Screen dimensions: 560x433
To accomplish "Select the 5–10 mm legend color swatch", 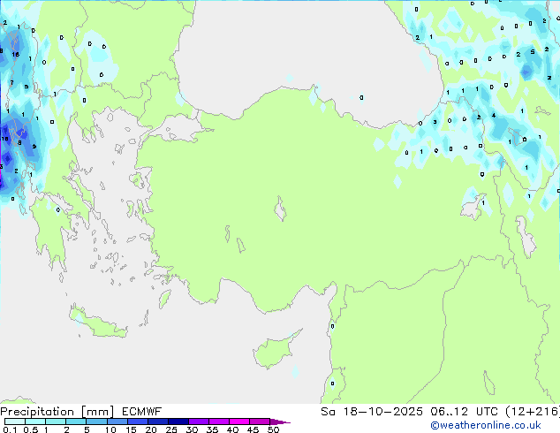I will click(97, 422).
